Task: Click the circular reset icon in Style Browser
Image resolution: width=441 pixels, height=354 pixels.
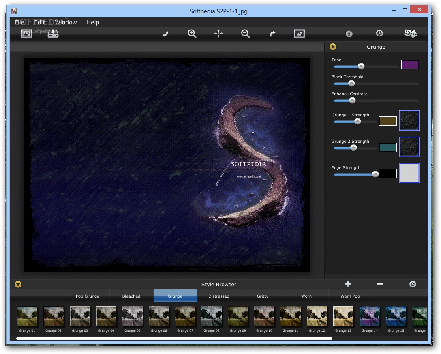Action: [413, 284]
